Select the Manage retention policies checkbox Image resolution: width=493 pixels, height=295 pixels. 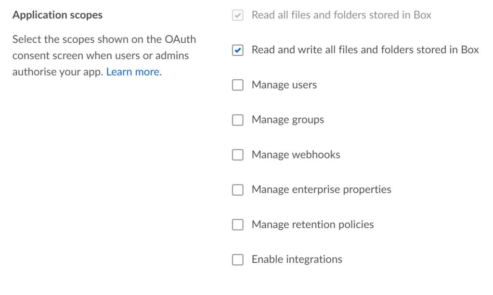(238, 224)
